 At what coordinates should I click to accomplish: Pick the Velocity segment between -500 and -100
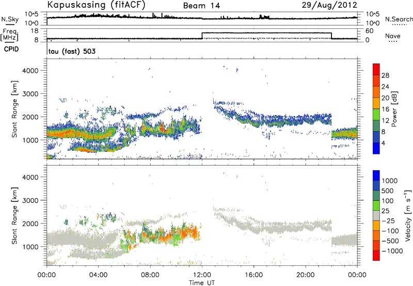376,235
